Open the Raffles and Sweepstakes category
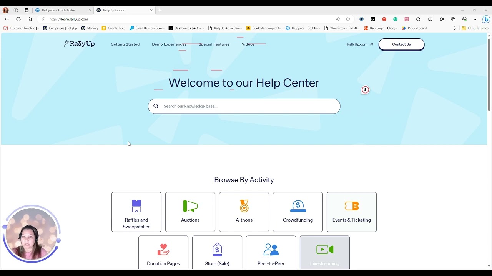492x276 pixels. [136, 212]
